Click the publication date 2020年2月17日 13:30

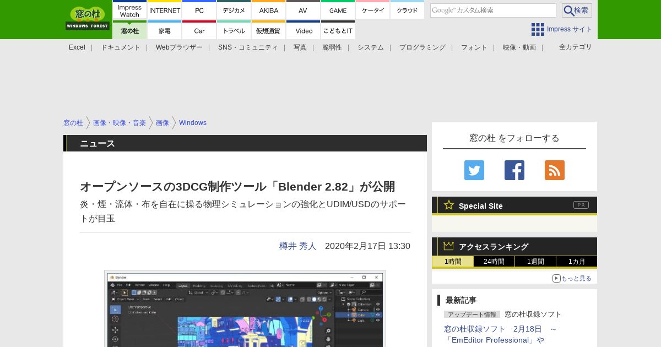point(367,246)
